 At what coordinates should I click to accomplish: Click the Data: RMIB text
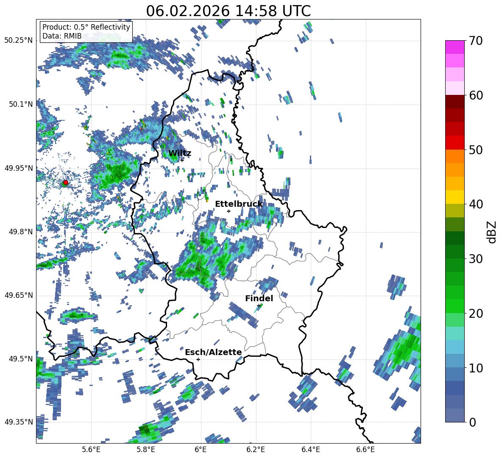(x=62, y=36)
